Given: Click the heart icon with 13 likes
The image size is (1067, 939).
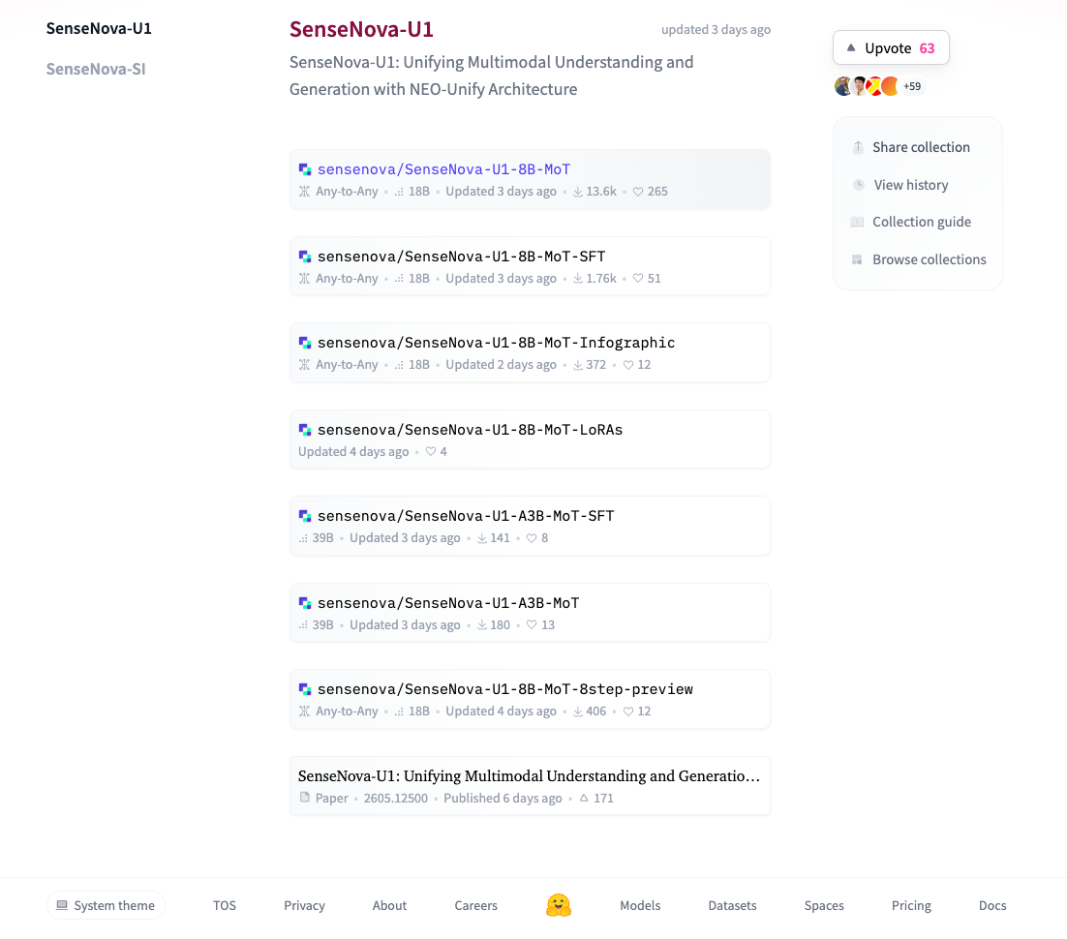Looking at the screenshot, I should [x=532, y=624].
